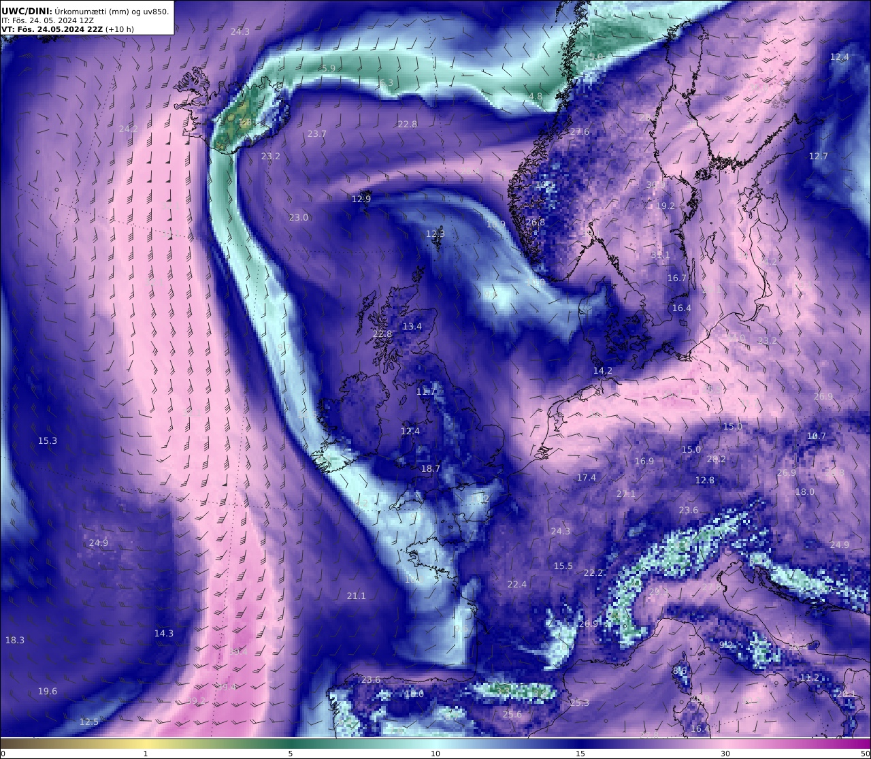Viewport: 871px width, 759px height.
Task: Click the 16.9 value label
Action: pos(644,462)
